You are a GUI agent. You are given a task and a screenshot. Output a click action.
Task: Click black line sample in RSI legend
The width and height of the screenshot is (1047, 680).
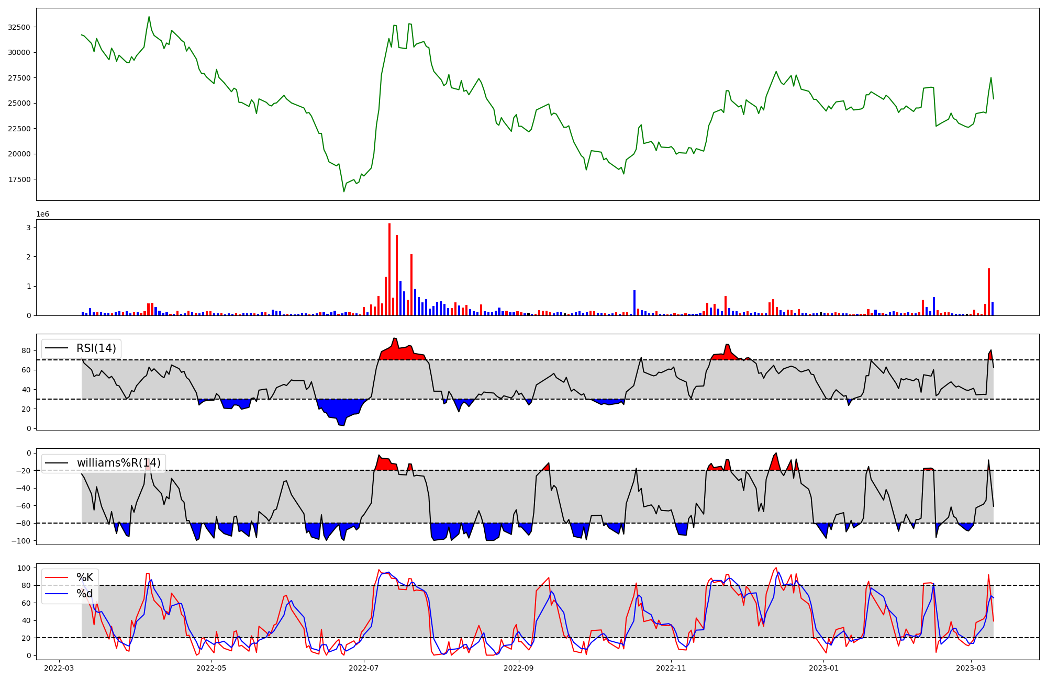point(57,348)
